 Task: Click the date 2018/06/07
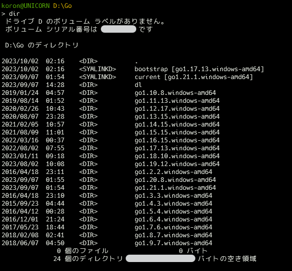pyautogui.click(x=20, y=243)
